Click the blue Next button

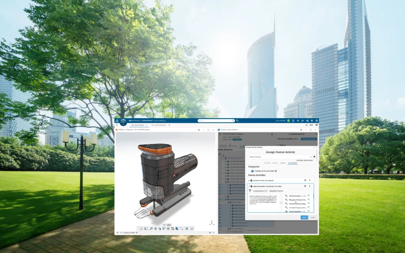(304, 217)
